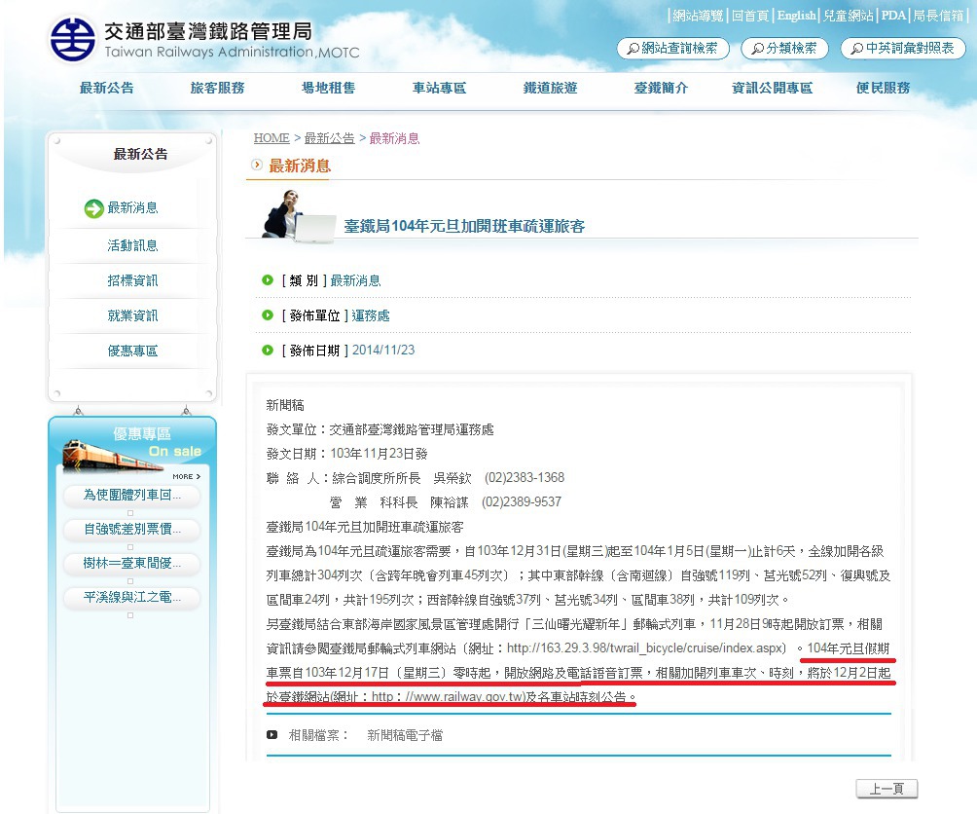Screen dimensions: 977x814
Task: Open 場地租售 main menu item
Action: click(328, 88)
